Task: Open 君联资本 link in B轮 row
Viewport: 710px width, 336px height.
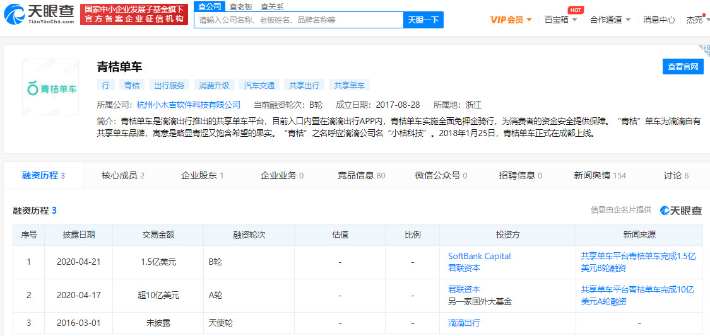Action: [x=464, y=268]
